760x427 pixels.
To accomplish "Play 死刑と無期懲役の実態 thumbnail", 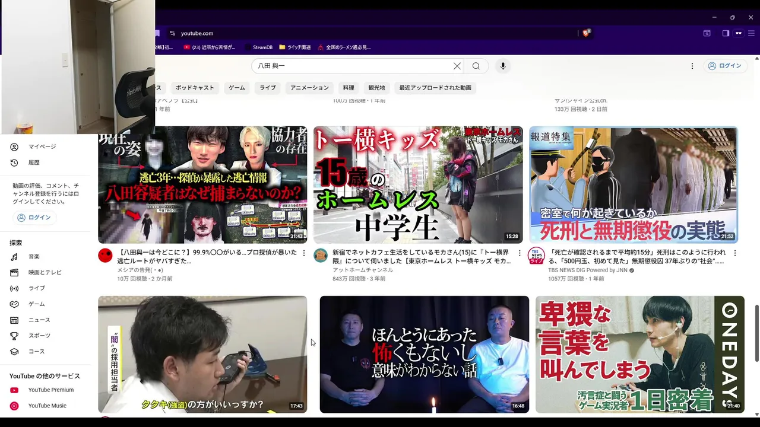I will (634, 184).
